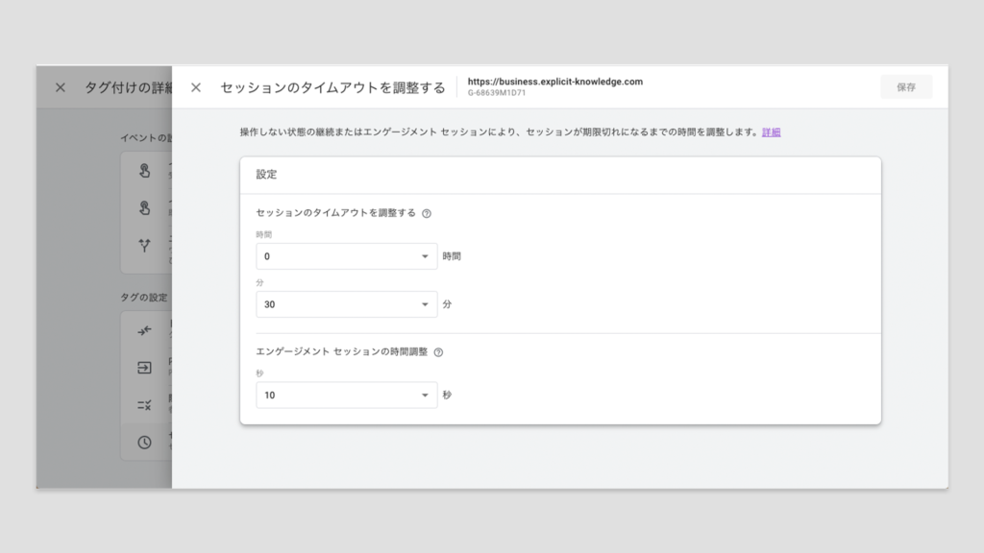Image resolution: width=984 pixels, height=553 pixels.
Task: Close the タグ付けの詳細 background panel
Action: tap(61, 87)
